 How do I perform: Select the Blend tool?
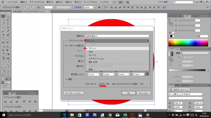tap(8, 54)
